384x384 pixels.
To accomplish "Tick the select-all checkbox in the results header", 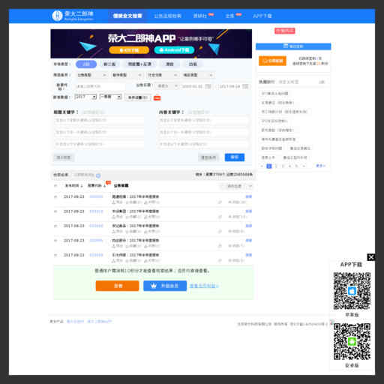I will click(x=55, y=186).
